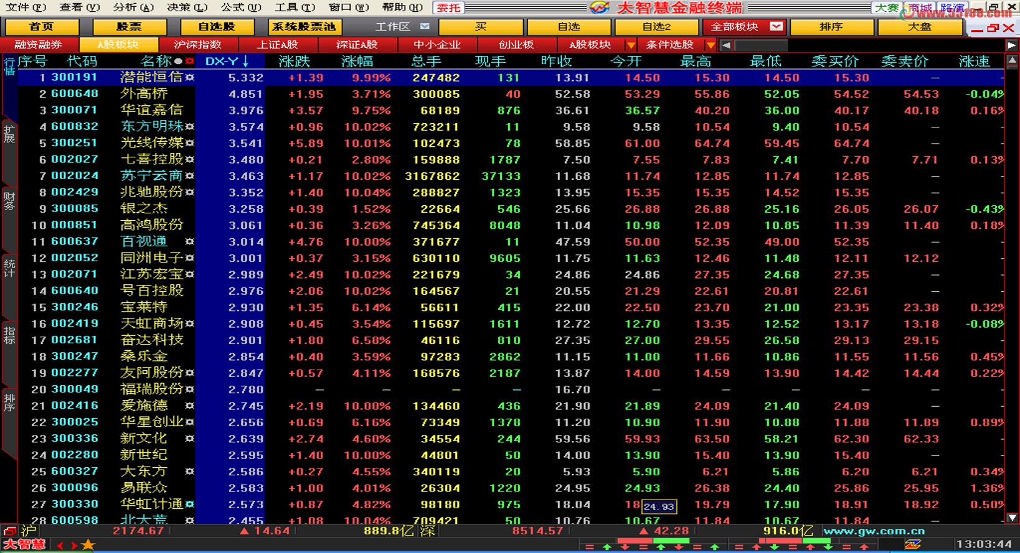The width and height of the screenshot is (1020, 553).
Task: Open the www.gw.com.cn link
Action: pyautogui.click(x=874, y=531)
